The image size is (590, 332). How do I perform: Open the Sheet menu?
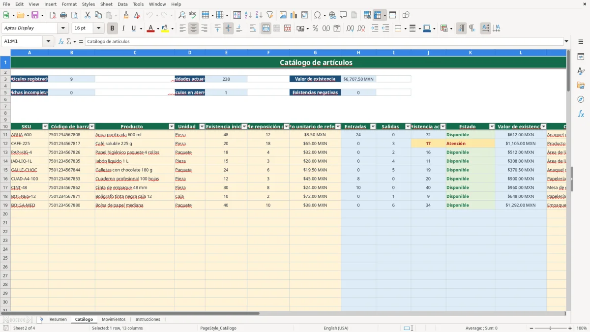pyautogui.click(x=106, y=4)
